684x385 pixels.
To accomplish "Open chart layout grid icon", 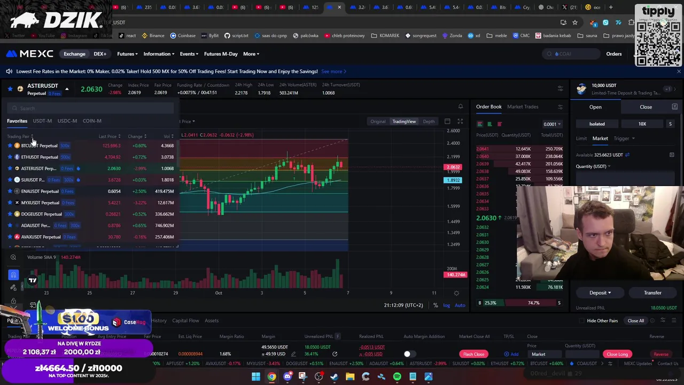I will point(447,121).
